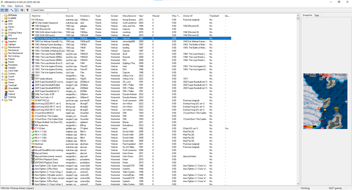Sort by the Source column header
Screen dimensions: 352x190
point(72,16)
